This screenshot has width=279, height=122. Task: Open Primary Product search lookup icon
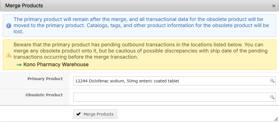click(272, 81)
